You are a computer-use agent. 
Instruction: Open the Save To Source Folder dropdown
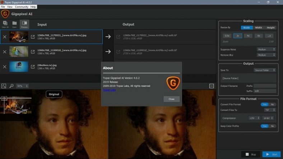(265, 70)
